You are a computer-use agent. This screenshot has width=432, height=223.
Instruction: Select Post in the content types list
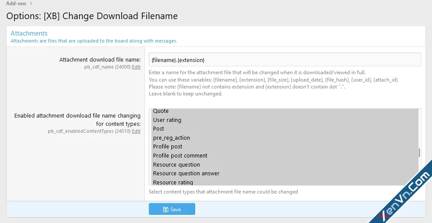coord(284,129)
